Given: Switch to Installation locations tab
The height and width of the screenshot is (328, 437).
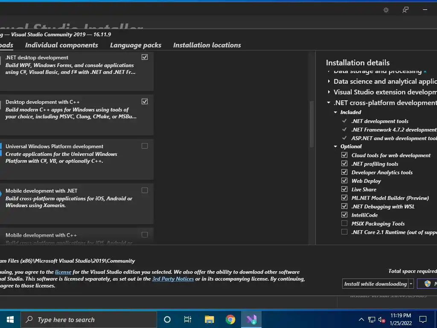Looking at the screenshot, I should click(x=207, y=45).
